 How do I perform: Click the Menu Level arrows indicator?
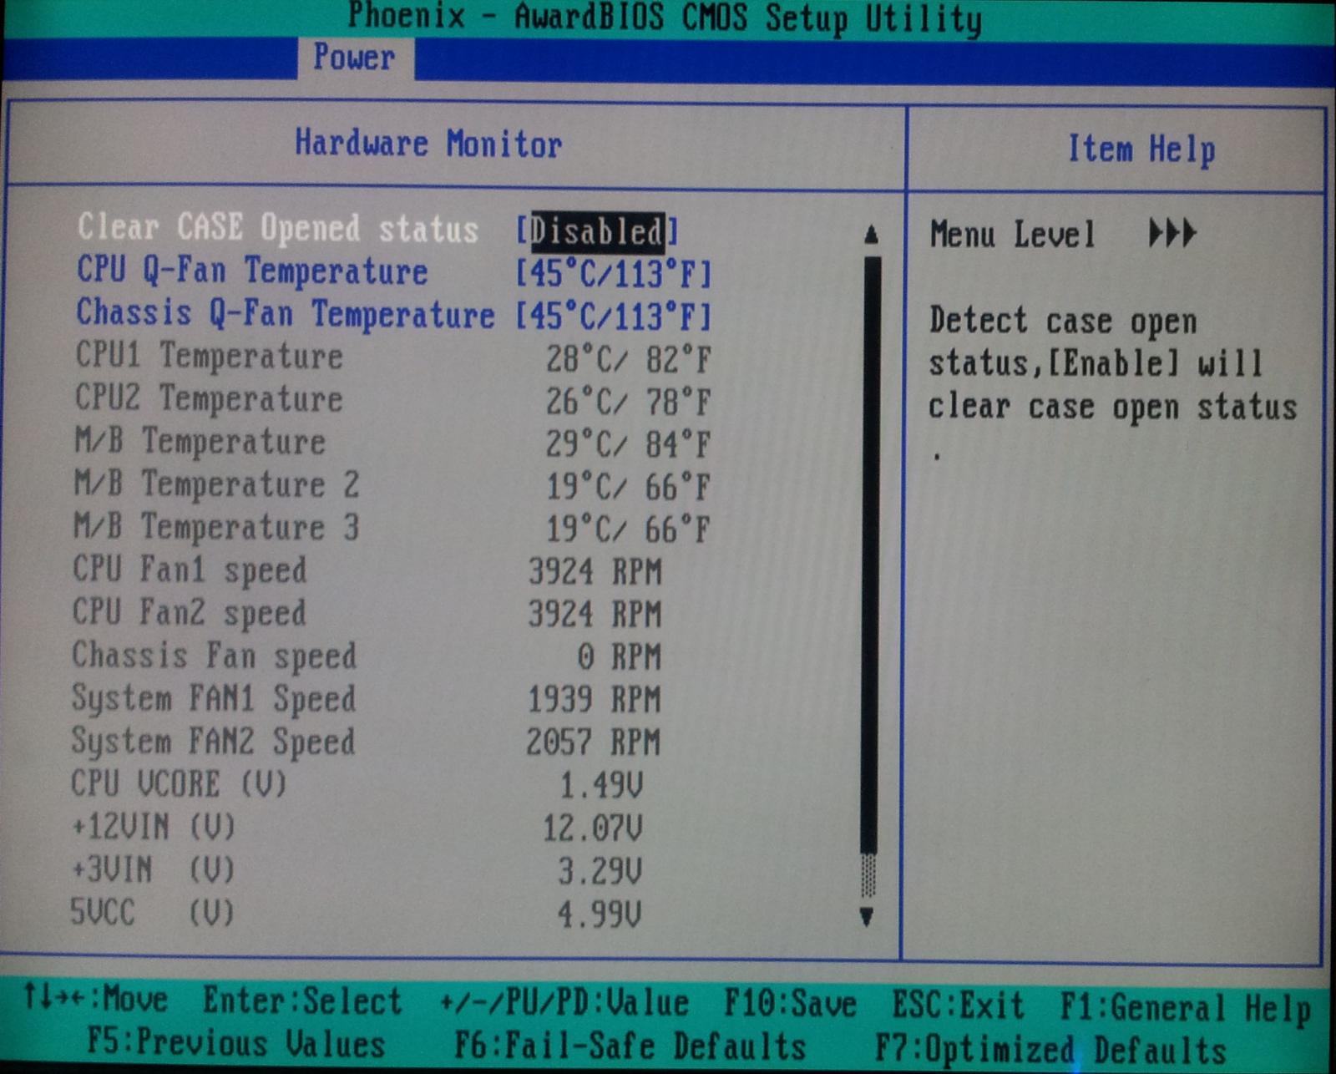[1172, 233]
